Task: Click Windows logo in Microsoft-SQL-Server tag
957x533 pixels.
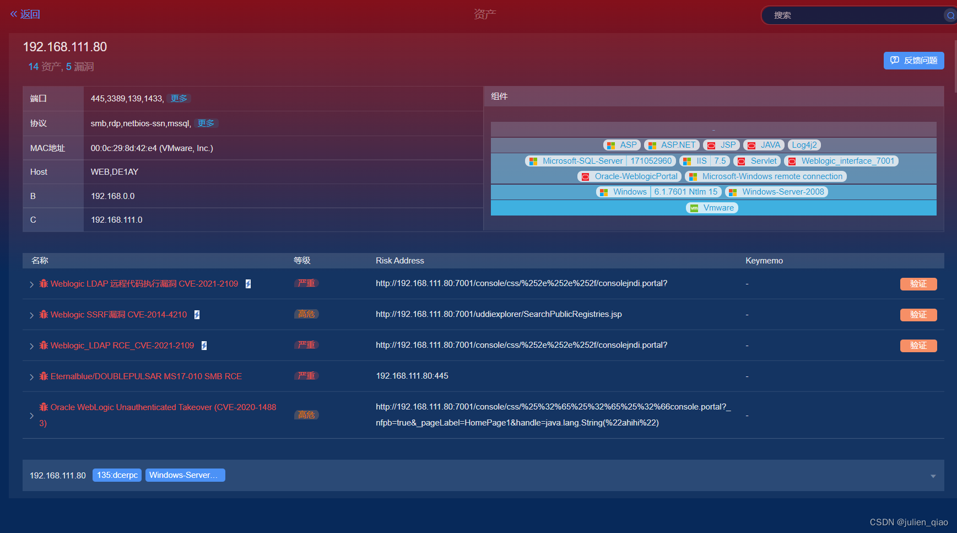Action: point(533,161)
